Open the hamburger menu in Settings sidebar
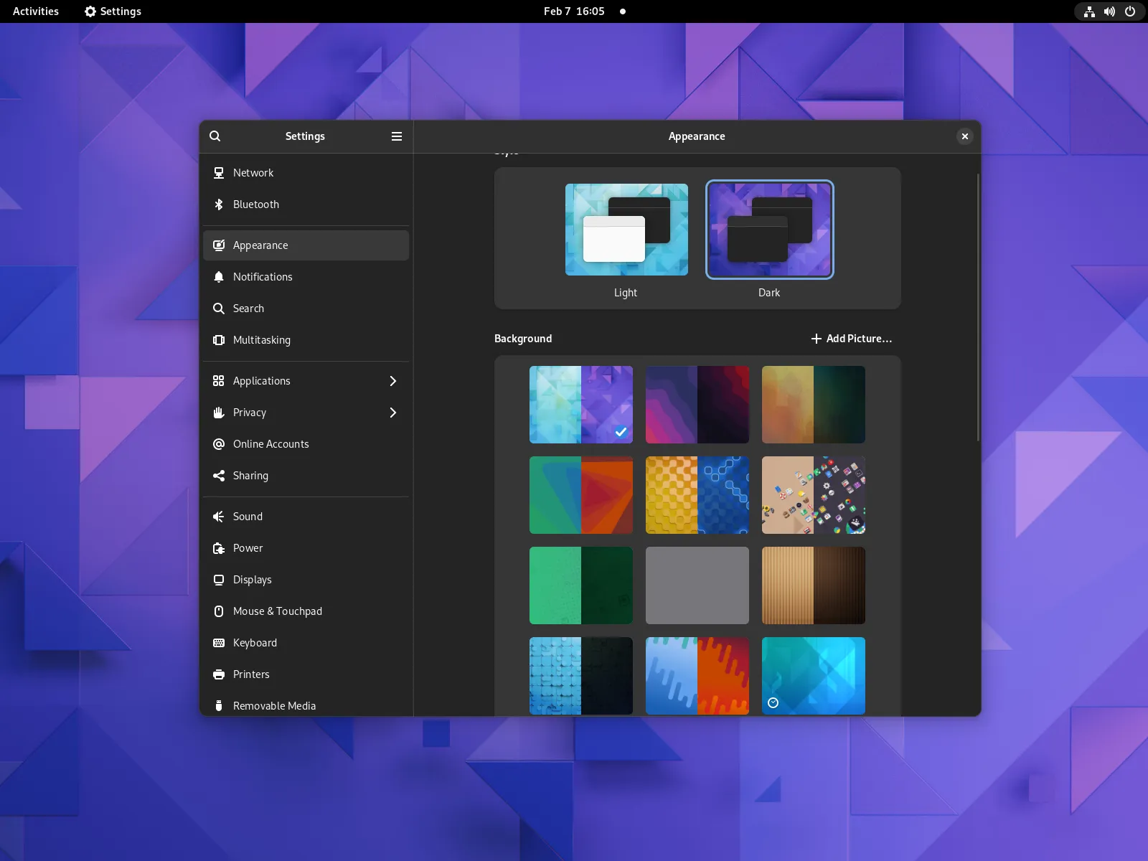1148x861 pixels. (x=396, y=136)
